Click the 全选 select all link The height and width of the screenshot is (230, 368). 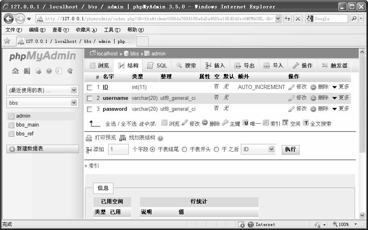111,124
